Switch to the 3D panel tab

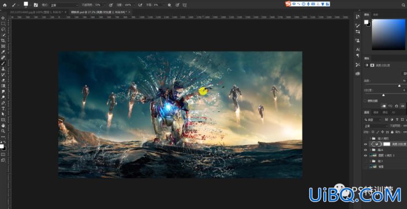tap(394, 113)
